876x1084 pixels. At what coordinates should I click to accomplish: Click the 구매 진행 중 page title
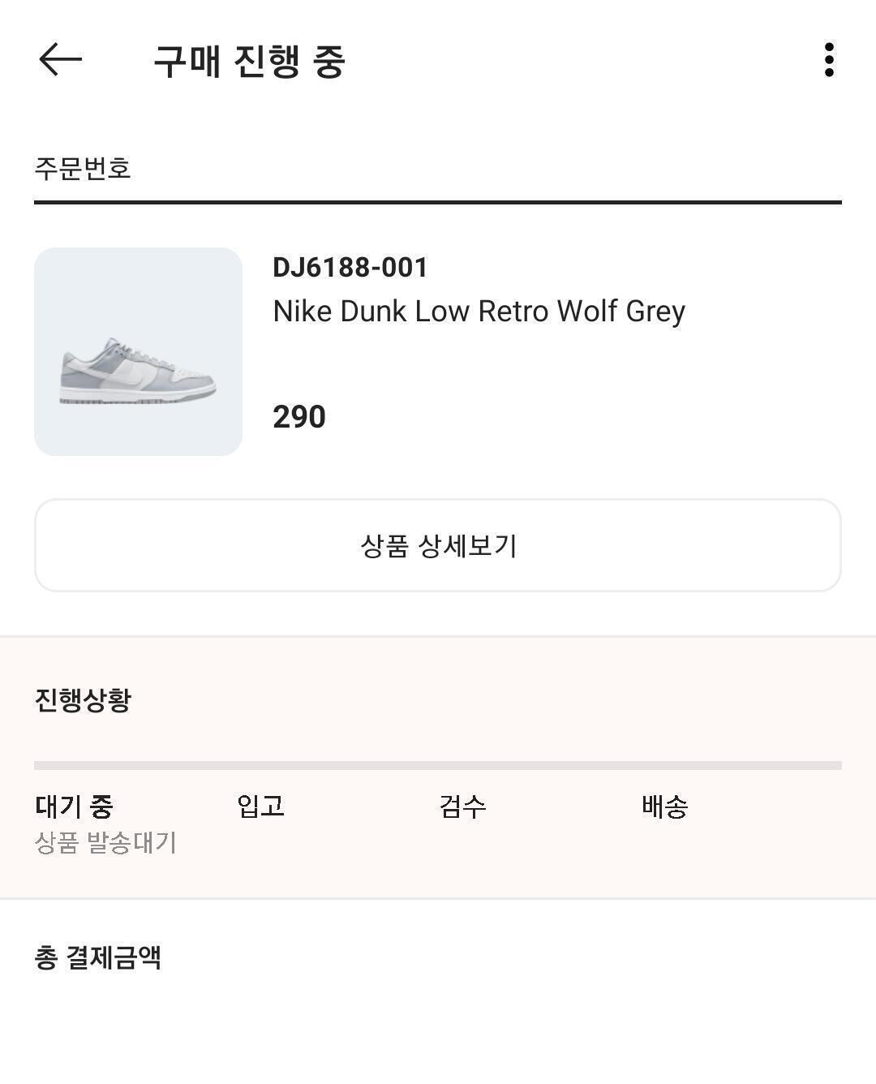[249, 62]
